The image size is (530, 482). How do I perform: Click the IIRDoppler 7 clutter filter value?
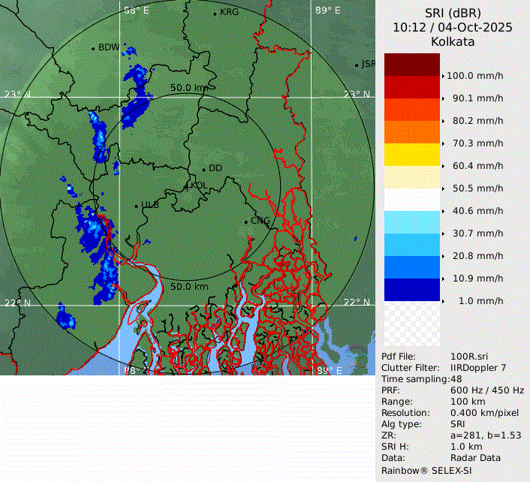coord(478,368)
